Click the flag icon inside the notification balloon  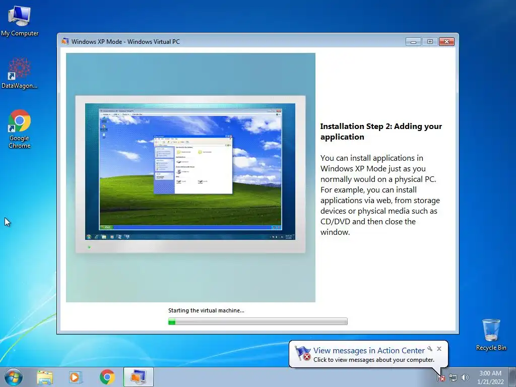[x=303, y=353]
